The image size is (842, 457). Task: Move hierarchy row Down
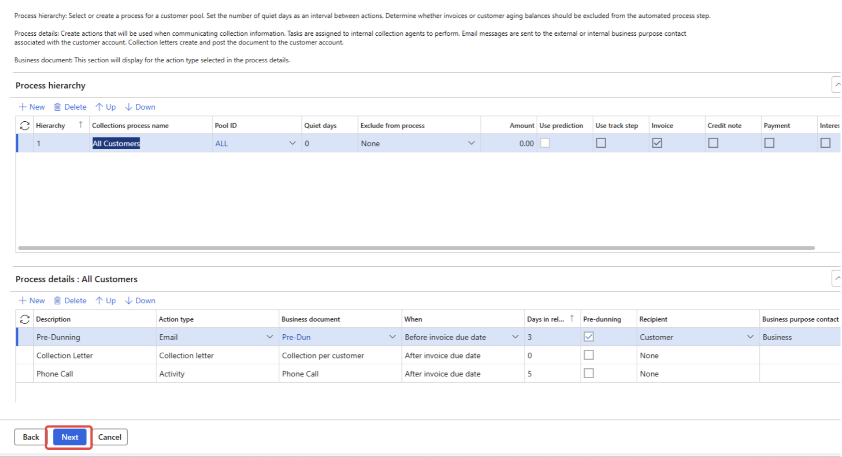click(x=140, y=107)
